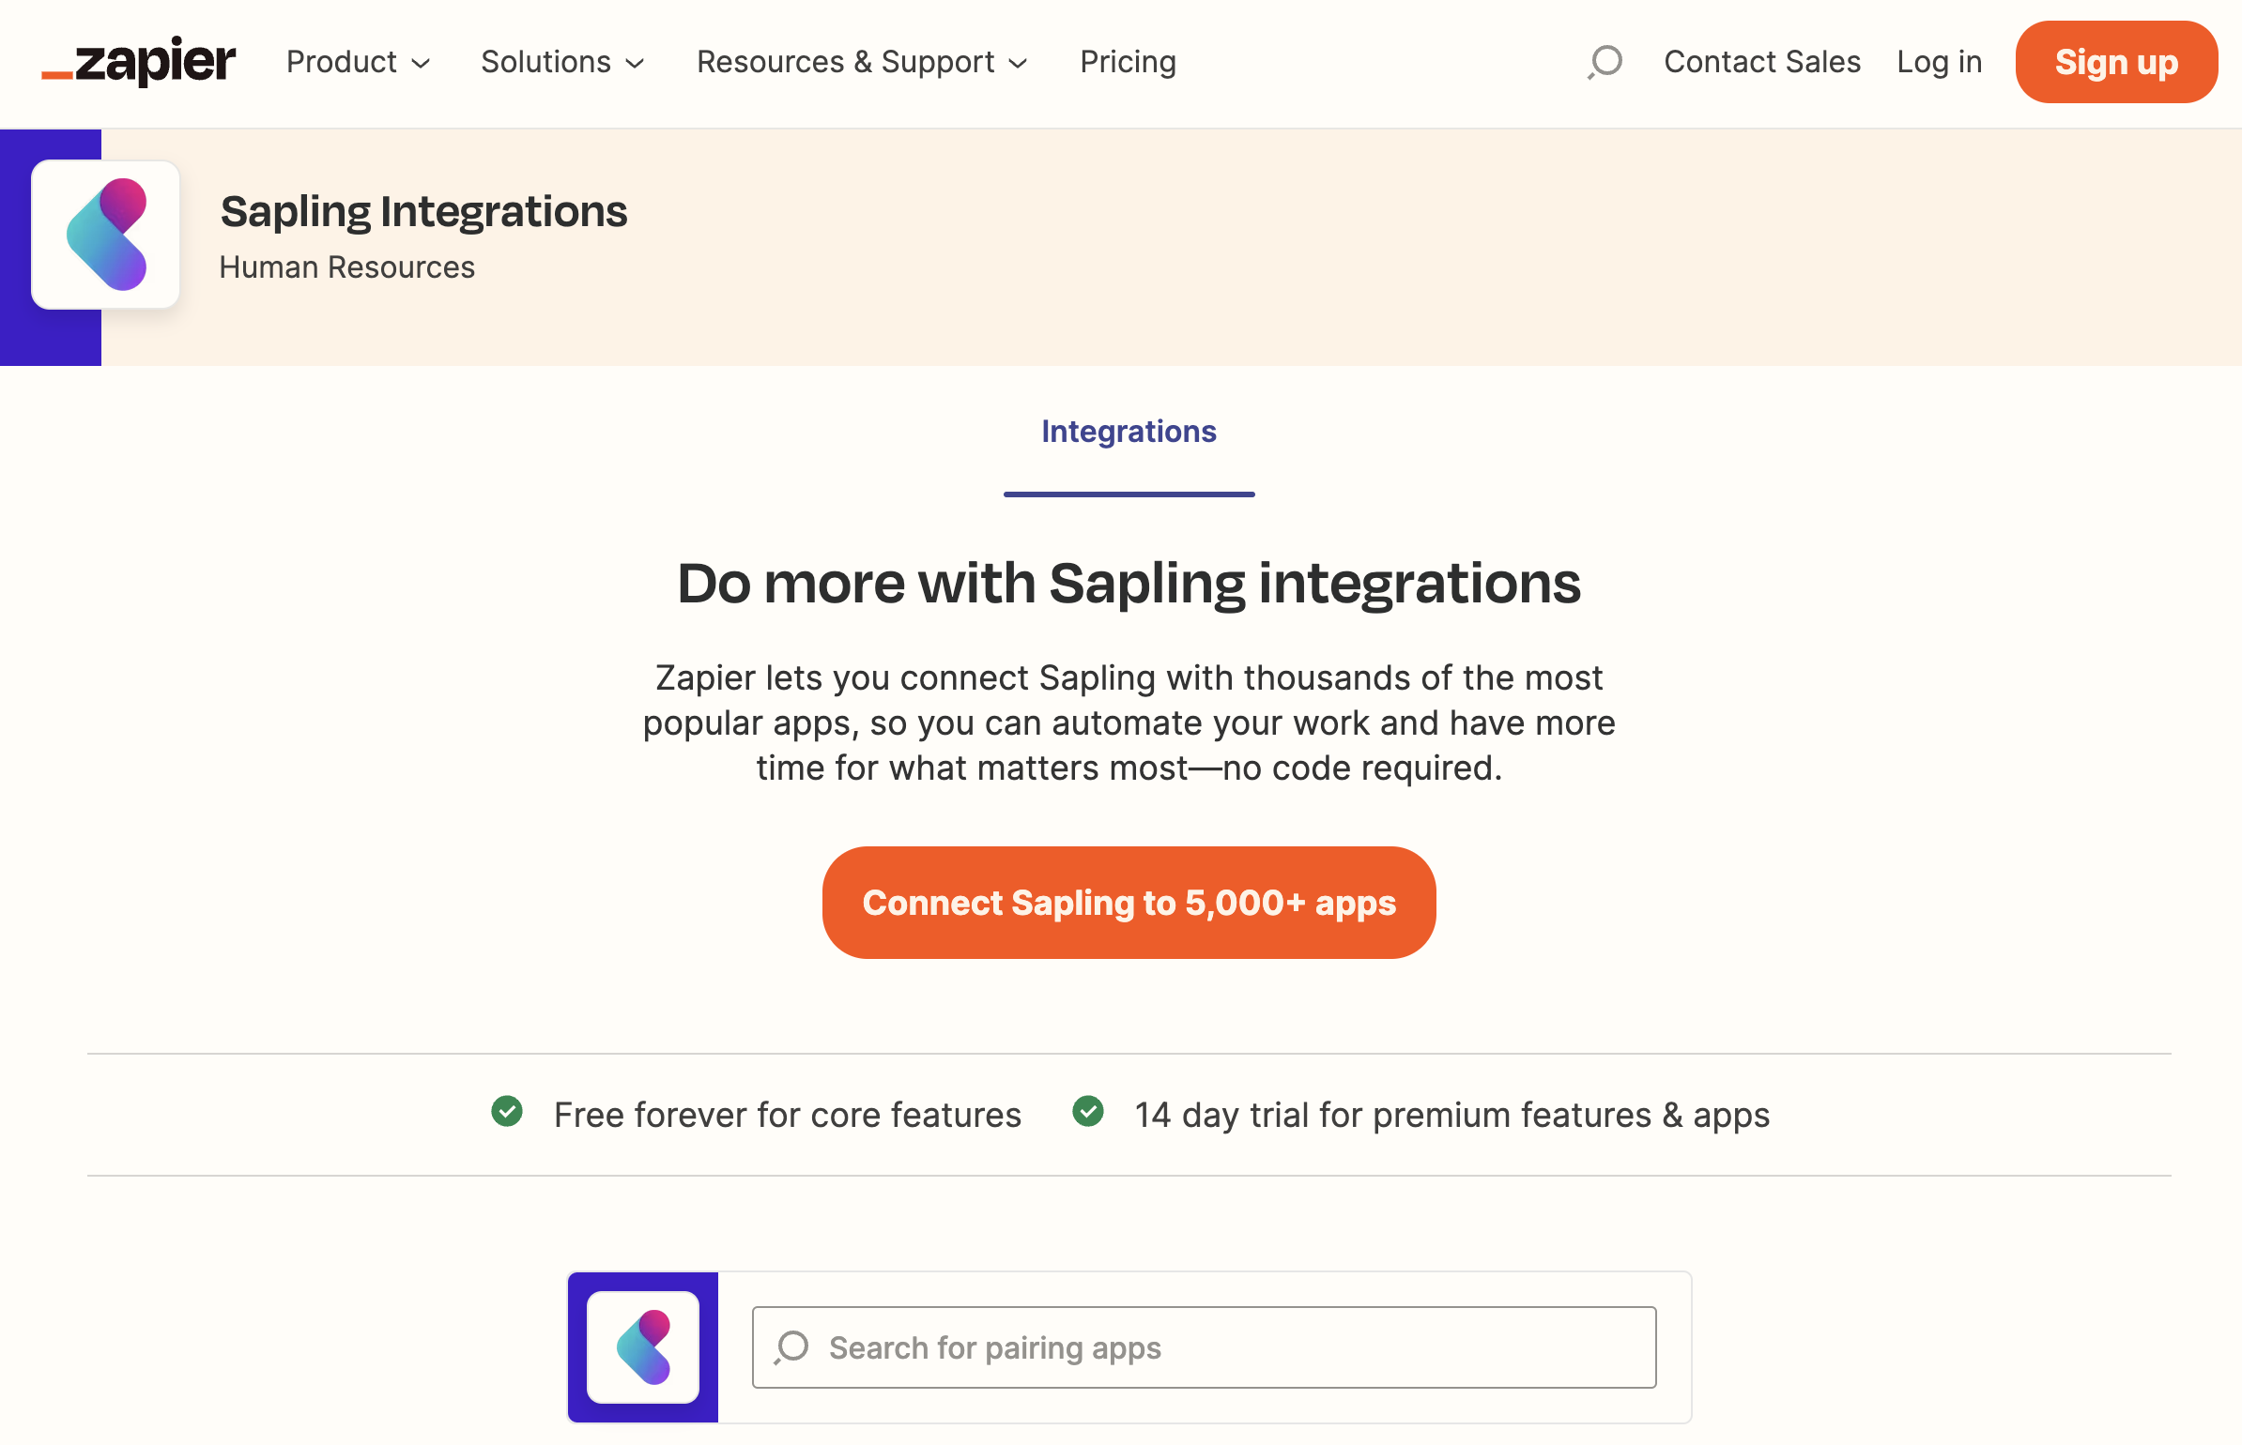Click the green checkmark beside 14 day trial
Screen dimensions: 2242x1445
coord(1088,1112)
